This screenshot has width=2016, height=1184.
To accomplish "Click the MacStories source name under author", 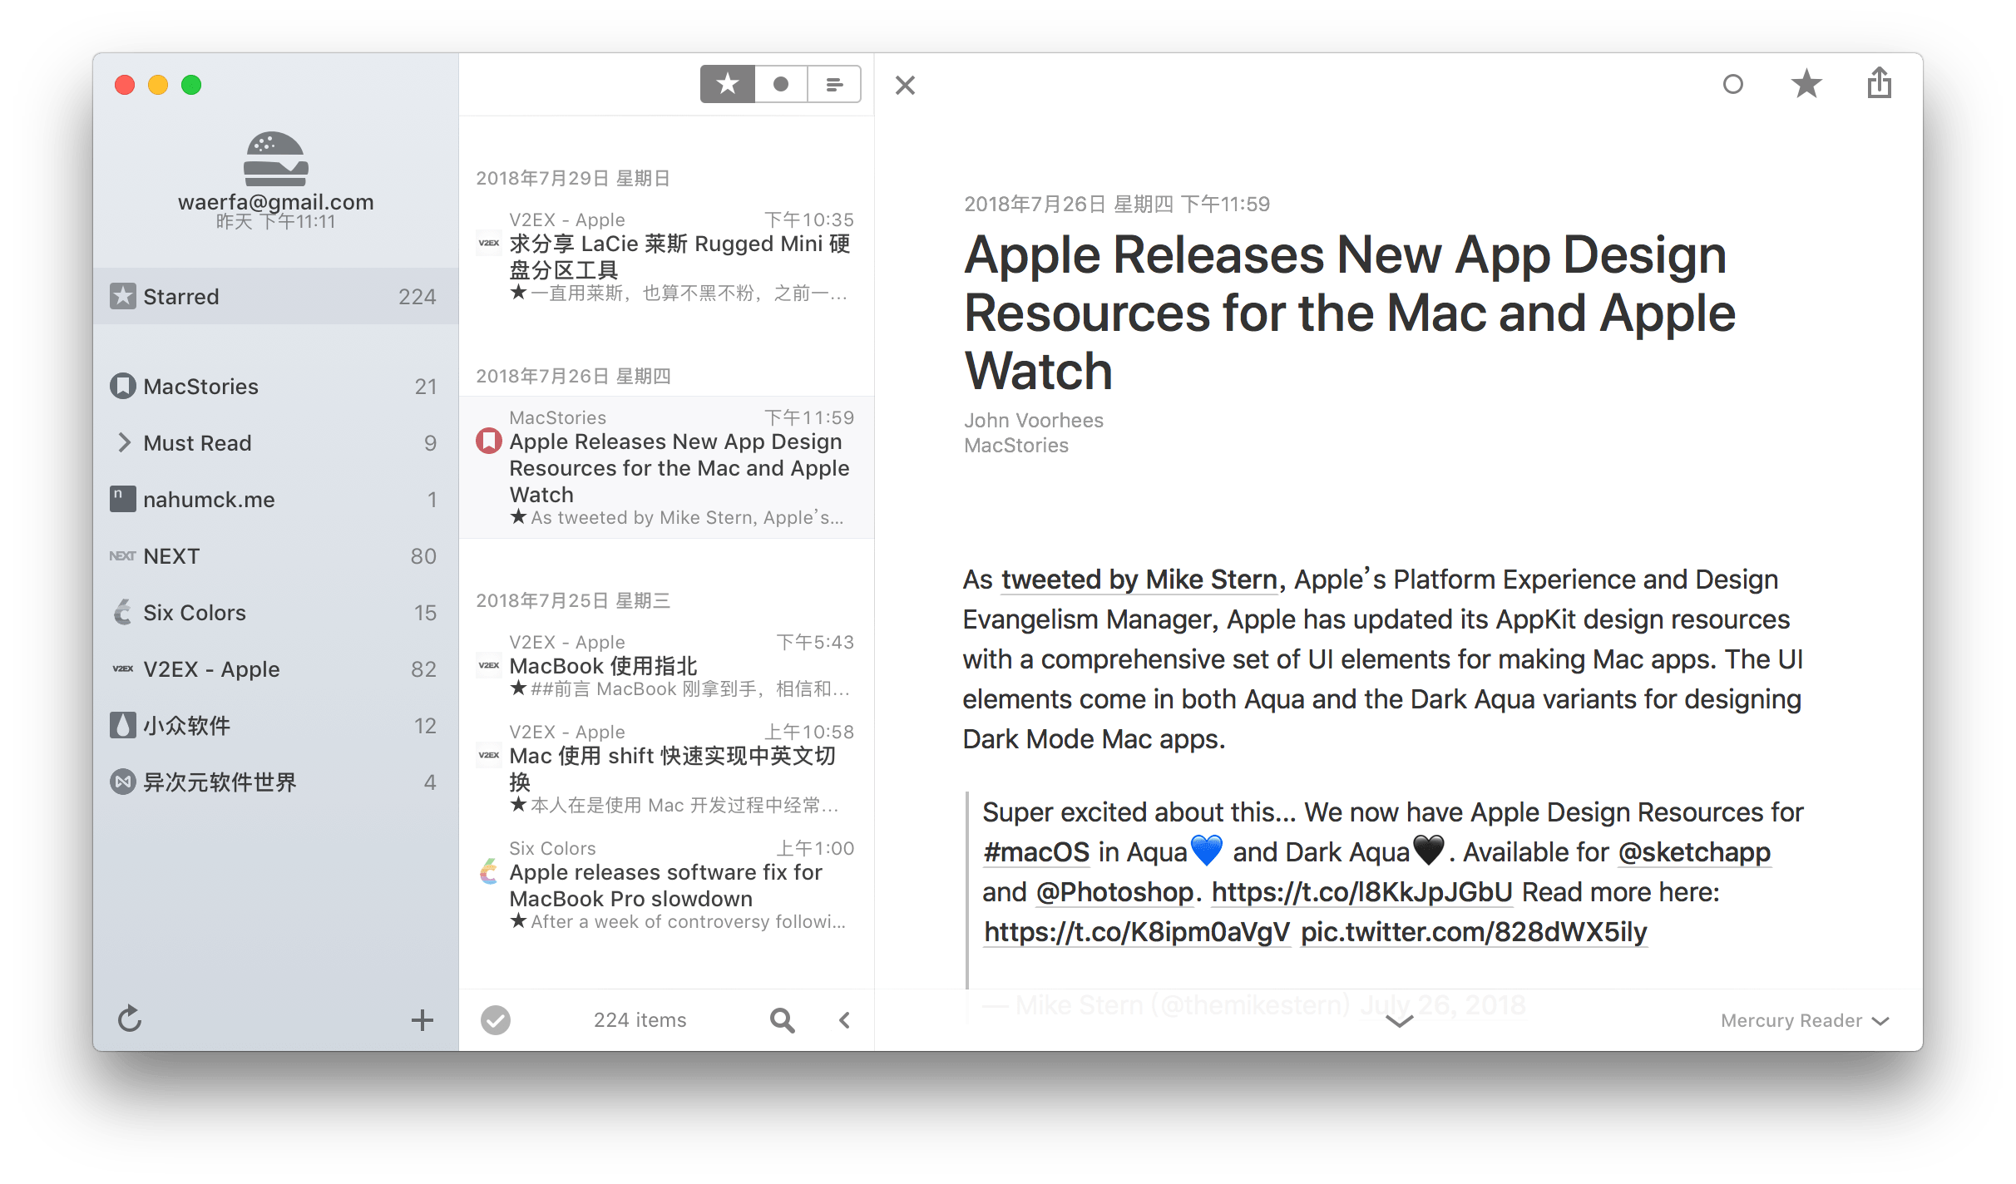I will coord(1016,445).
